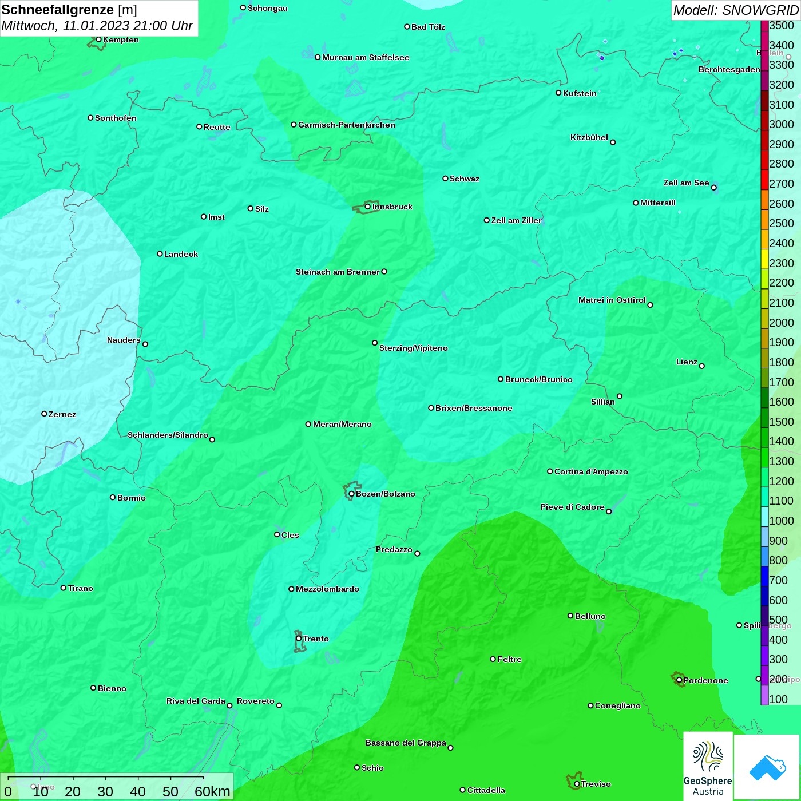Click the Cles location dot
Viewport: 801px width, 801px height.
[x=277, y=534]
